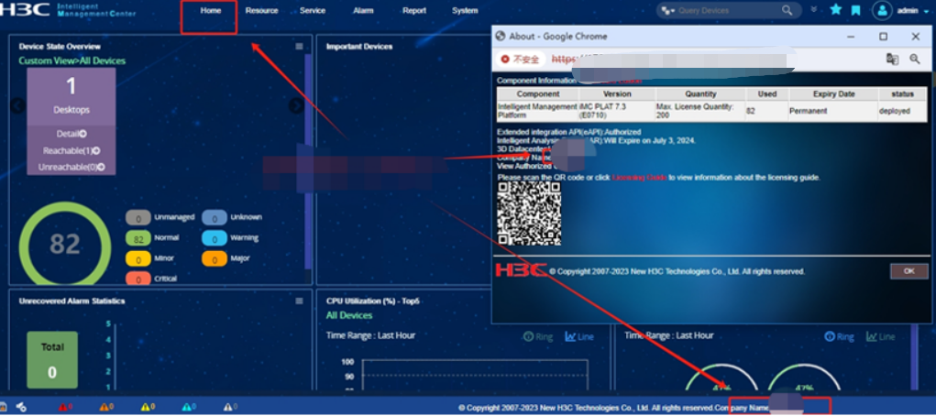Open the query type dropdown icon
This screenshot has width=936, height=416.
(667, 11)
